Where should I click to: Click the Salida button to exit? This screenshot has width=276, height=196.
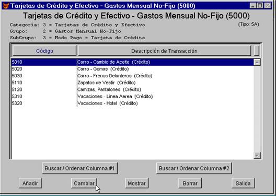coord(243,183)
